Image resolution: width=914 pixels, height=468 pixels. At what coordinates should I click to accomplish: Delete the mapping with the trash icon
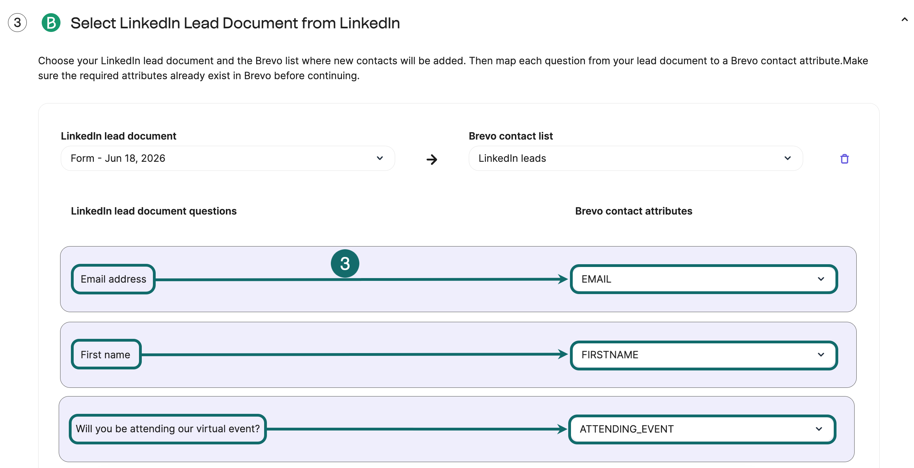(x=844, y=158)
